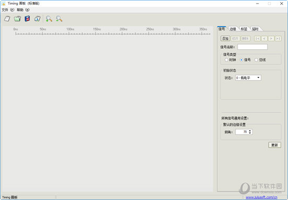Click the 修改 button

pos(235,38)
